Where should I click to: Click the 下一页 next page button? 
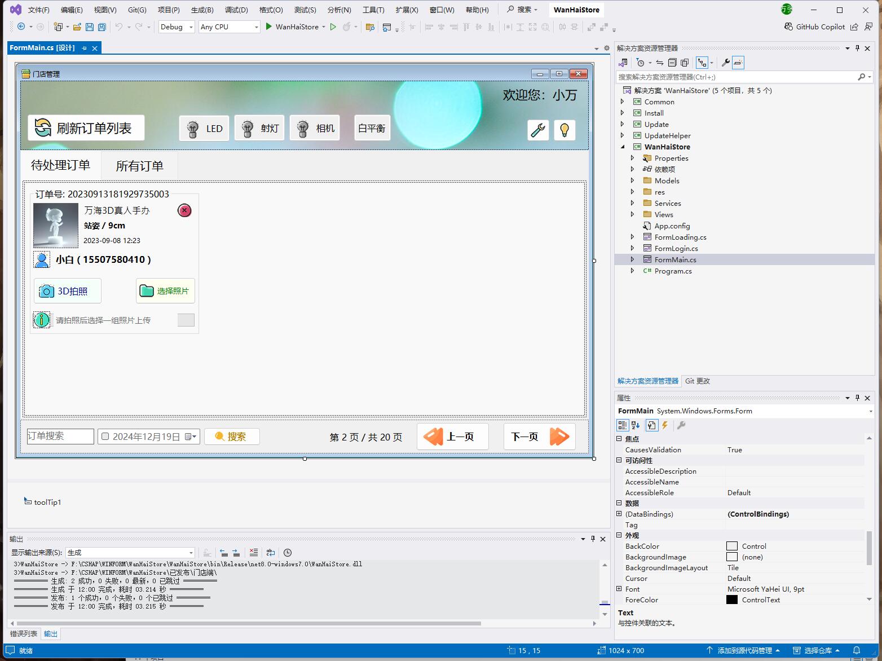[x=539, y=437]
